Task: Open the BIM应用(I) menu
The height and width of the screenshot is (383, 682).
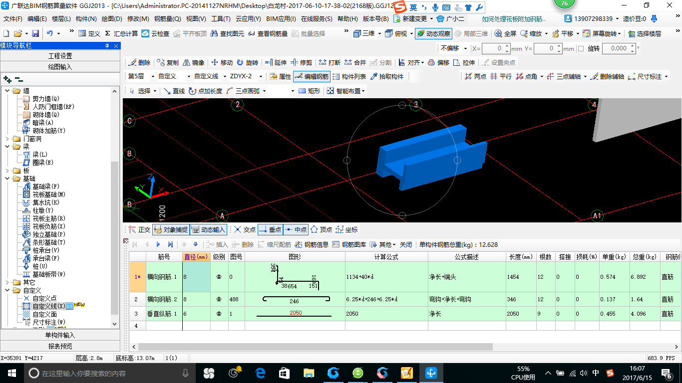Action: point(281,19)
